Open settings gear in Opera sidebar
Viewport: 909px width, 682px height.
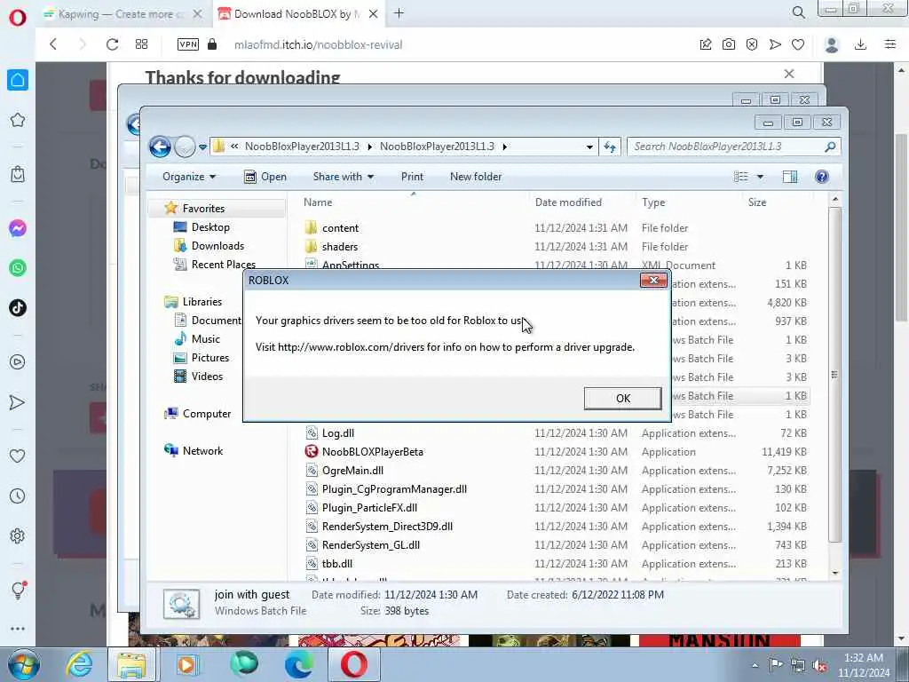pos(18,535)
